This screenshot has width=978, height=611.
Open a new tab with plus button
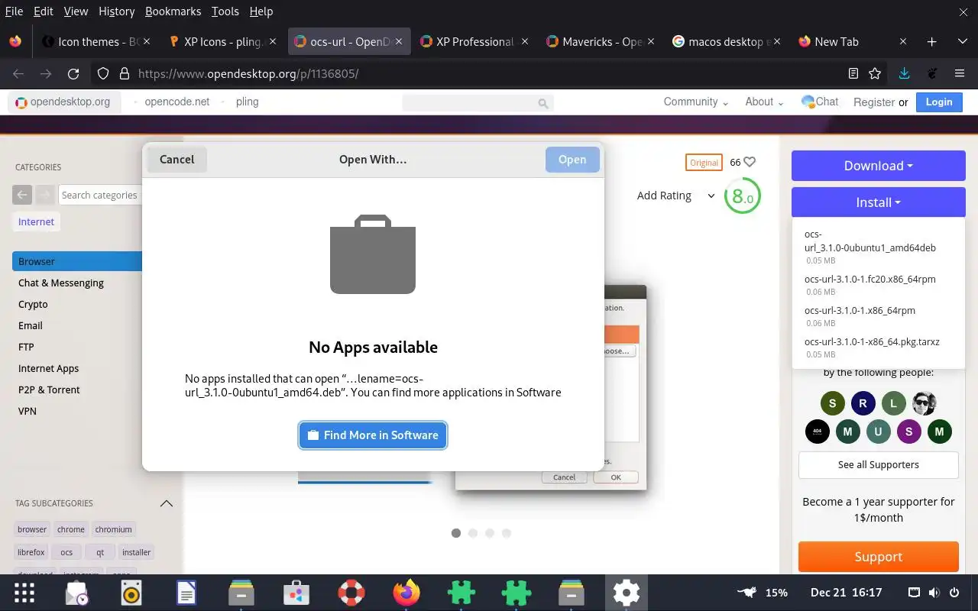931,42
